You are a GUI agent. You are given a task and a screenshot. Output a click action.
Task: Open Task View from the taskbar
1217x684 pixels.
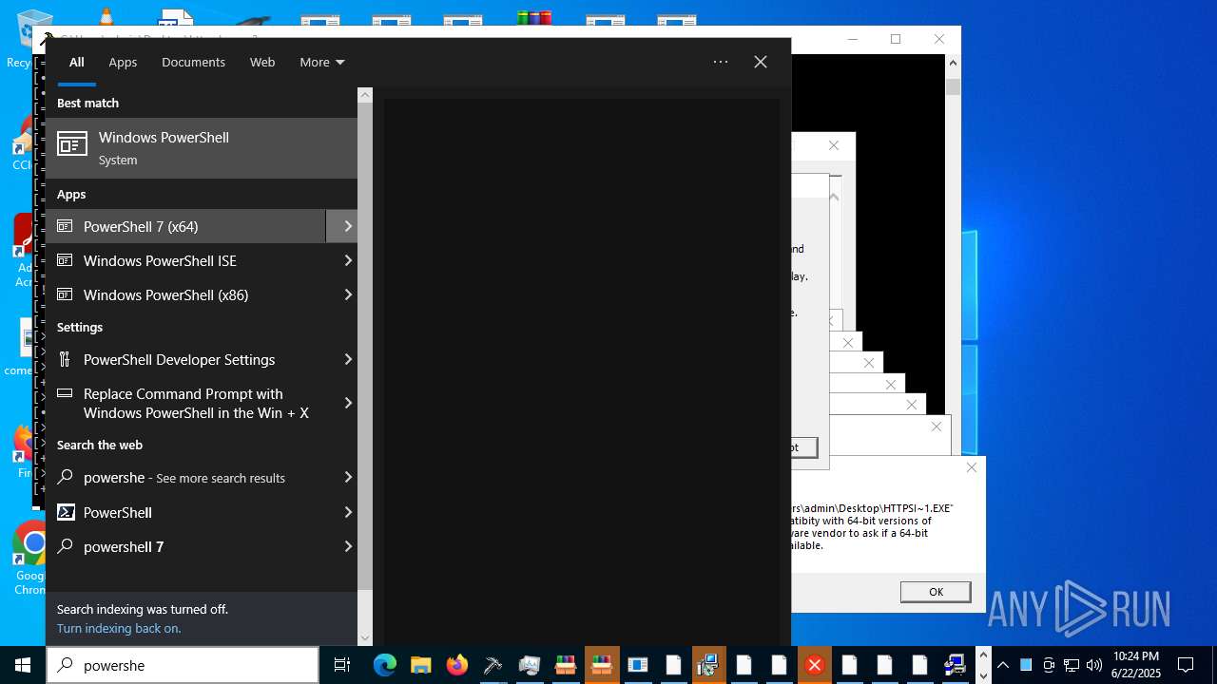click(342, 665)
